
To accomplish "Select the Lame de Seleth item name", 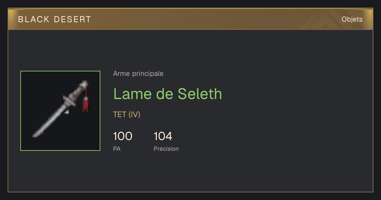I will coord(168,94).
